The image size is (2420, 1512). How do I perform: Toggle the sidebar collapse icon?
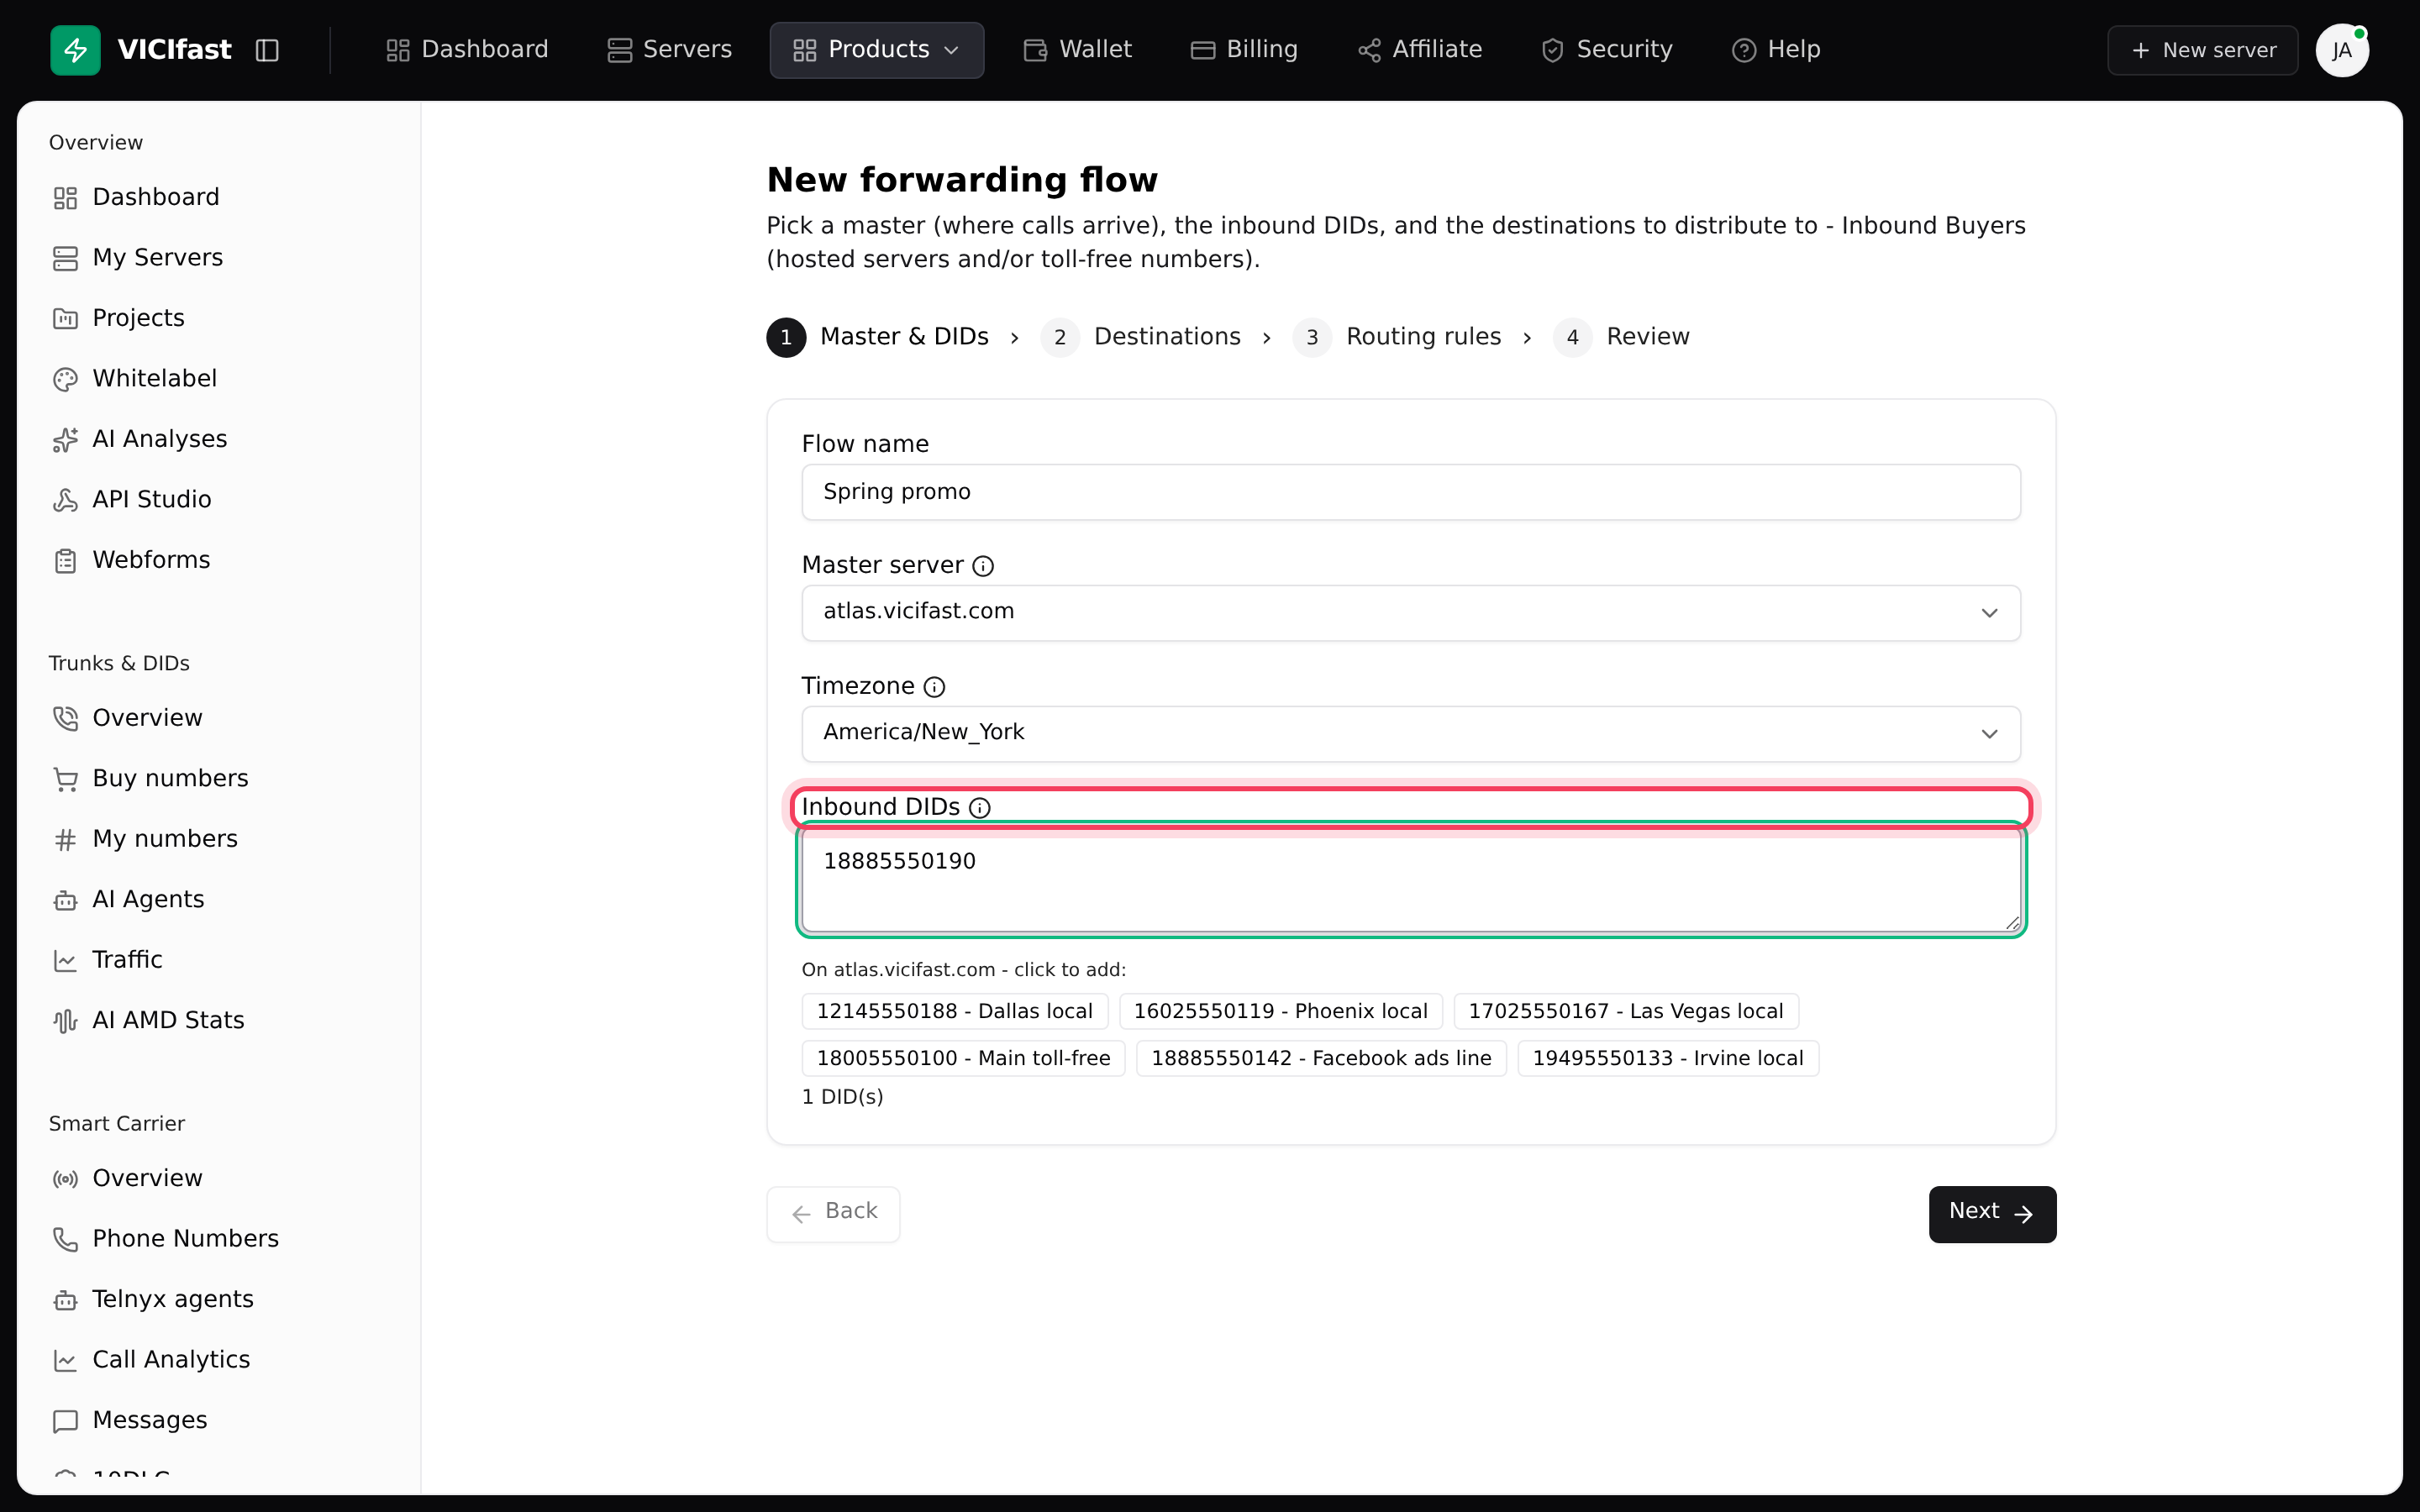tap(267, 50)
